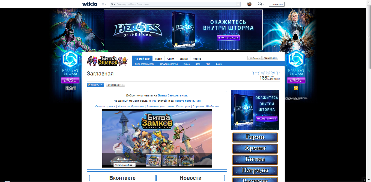371x182 pixels.
Task: Share the page on Reddit
Action: 263,73
